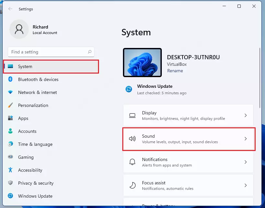This screenshot has height=208, width=265.
Task: Click the Windows Update refresh icon in main pane
Action: (129, 89)
